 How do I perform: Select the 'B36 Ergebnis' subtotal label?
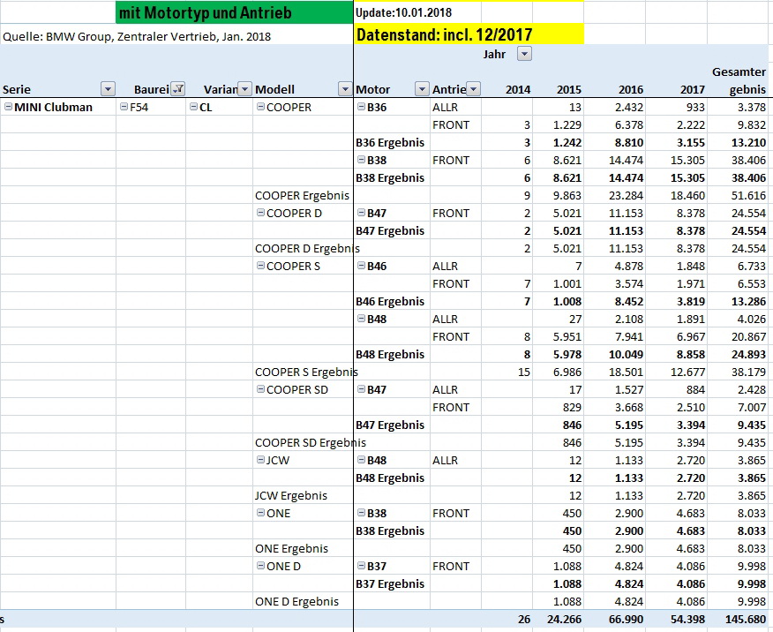390,142
